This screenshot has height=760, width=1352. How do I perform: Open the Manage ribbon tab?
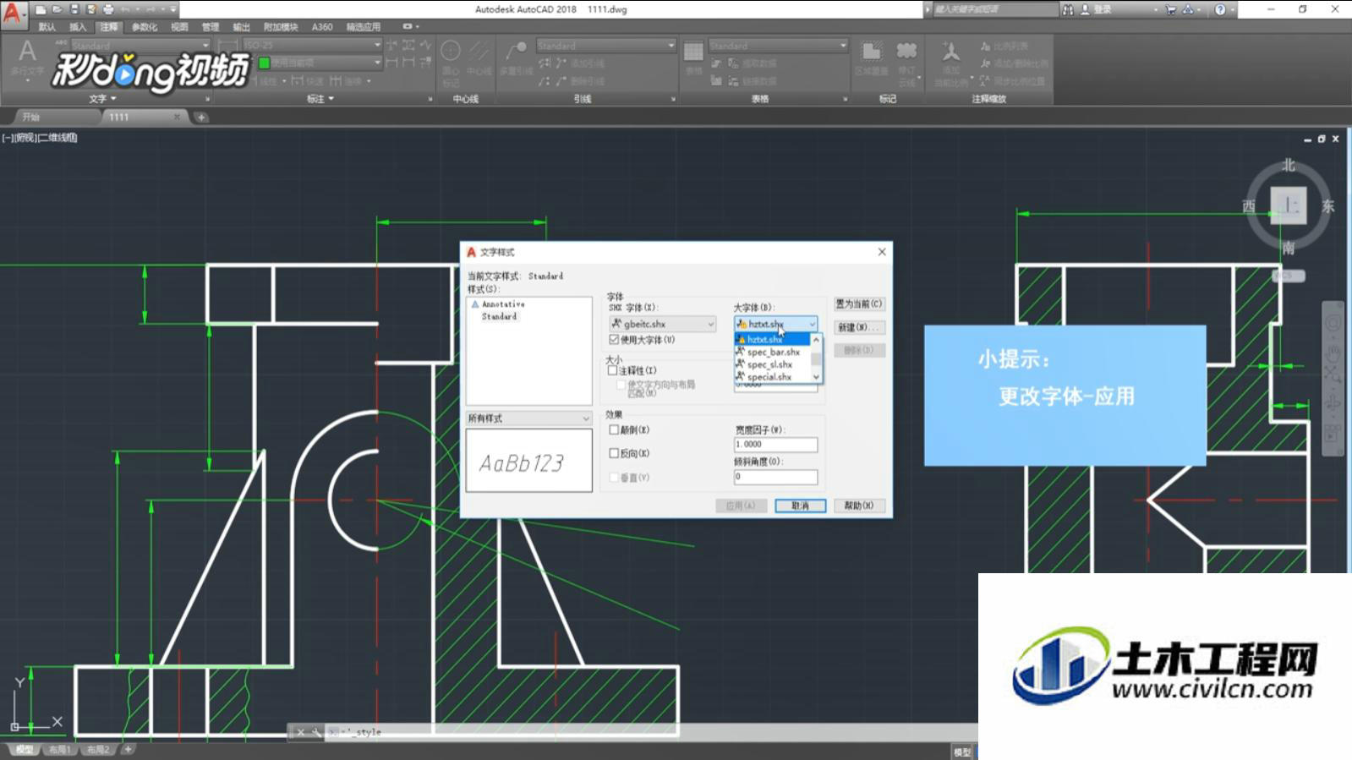pyautogui.click(x=211, y=27)
